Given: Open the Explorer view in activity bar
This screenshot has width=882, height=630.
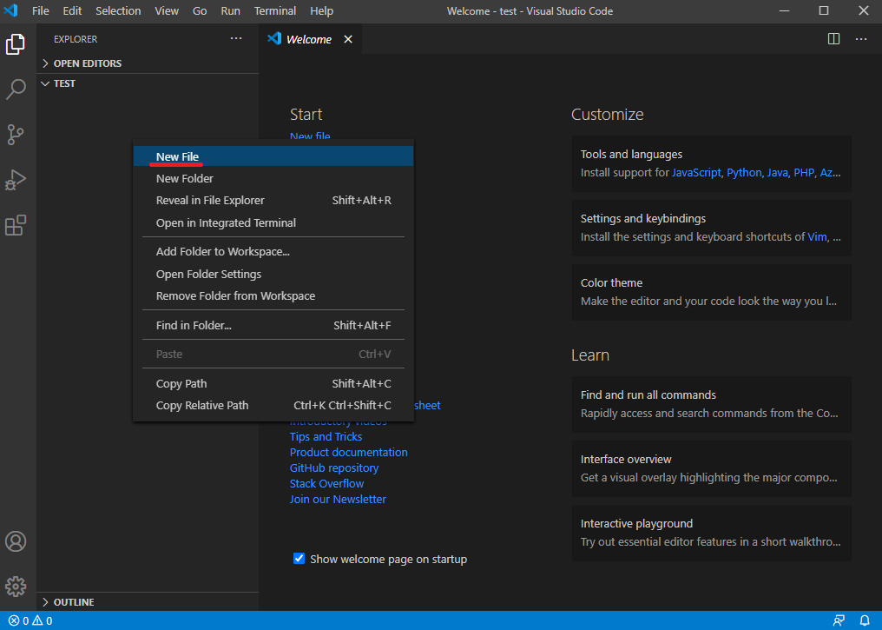Looking at the screenshot, I should [16, 44].
